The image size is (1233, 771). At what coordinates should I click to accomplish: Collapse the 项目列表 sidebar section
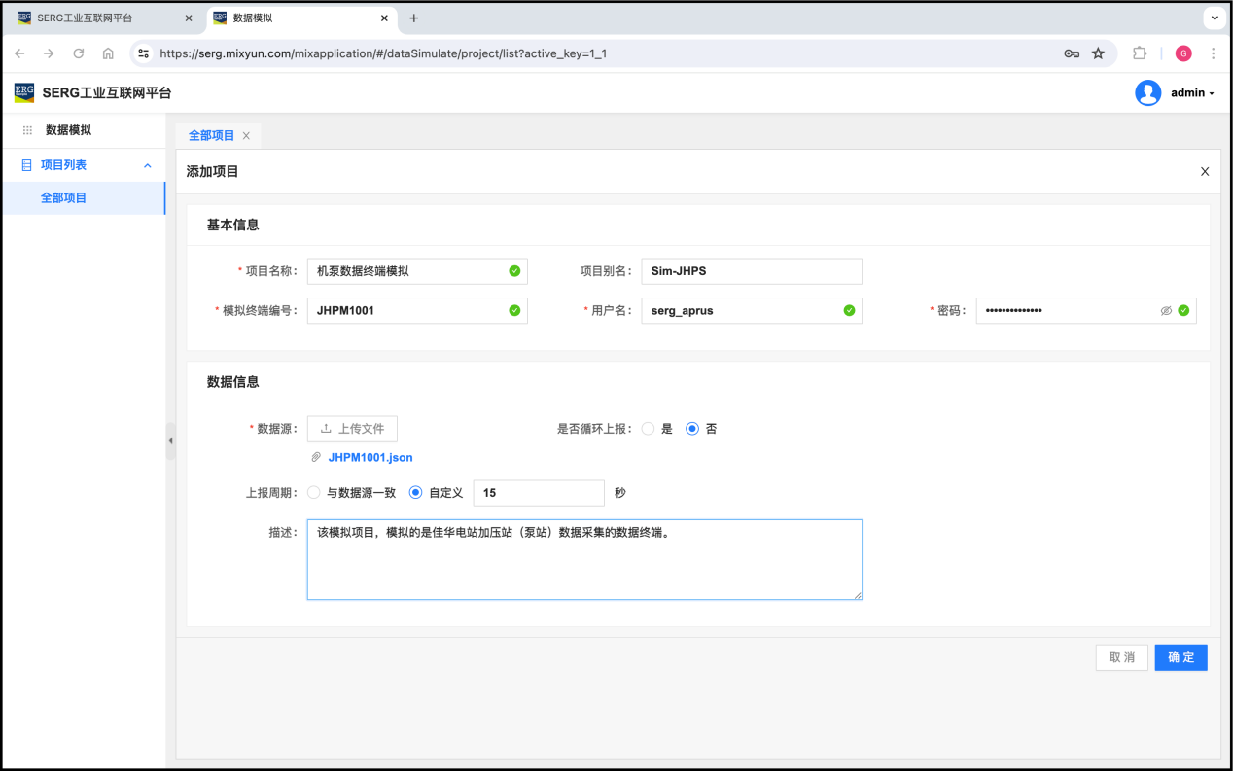coord(148,165)
